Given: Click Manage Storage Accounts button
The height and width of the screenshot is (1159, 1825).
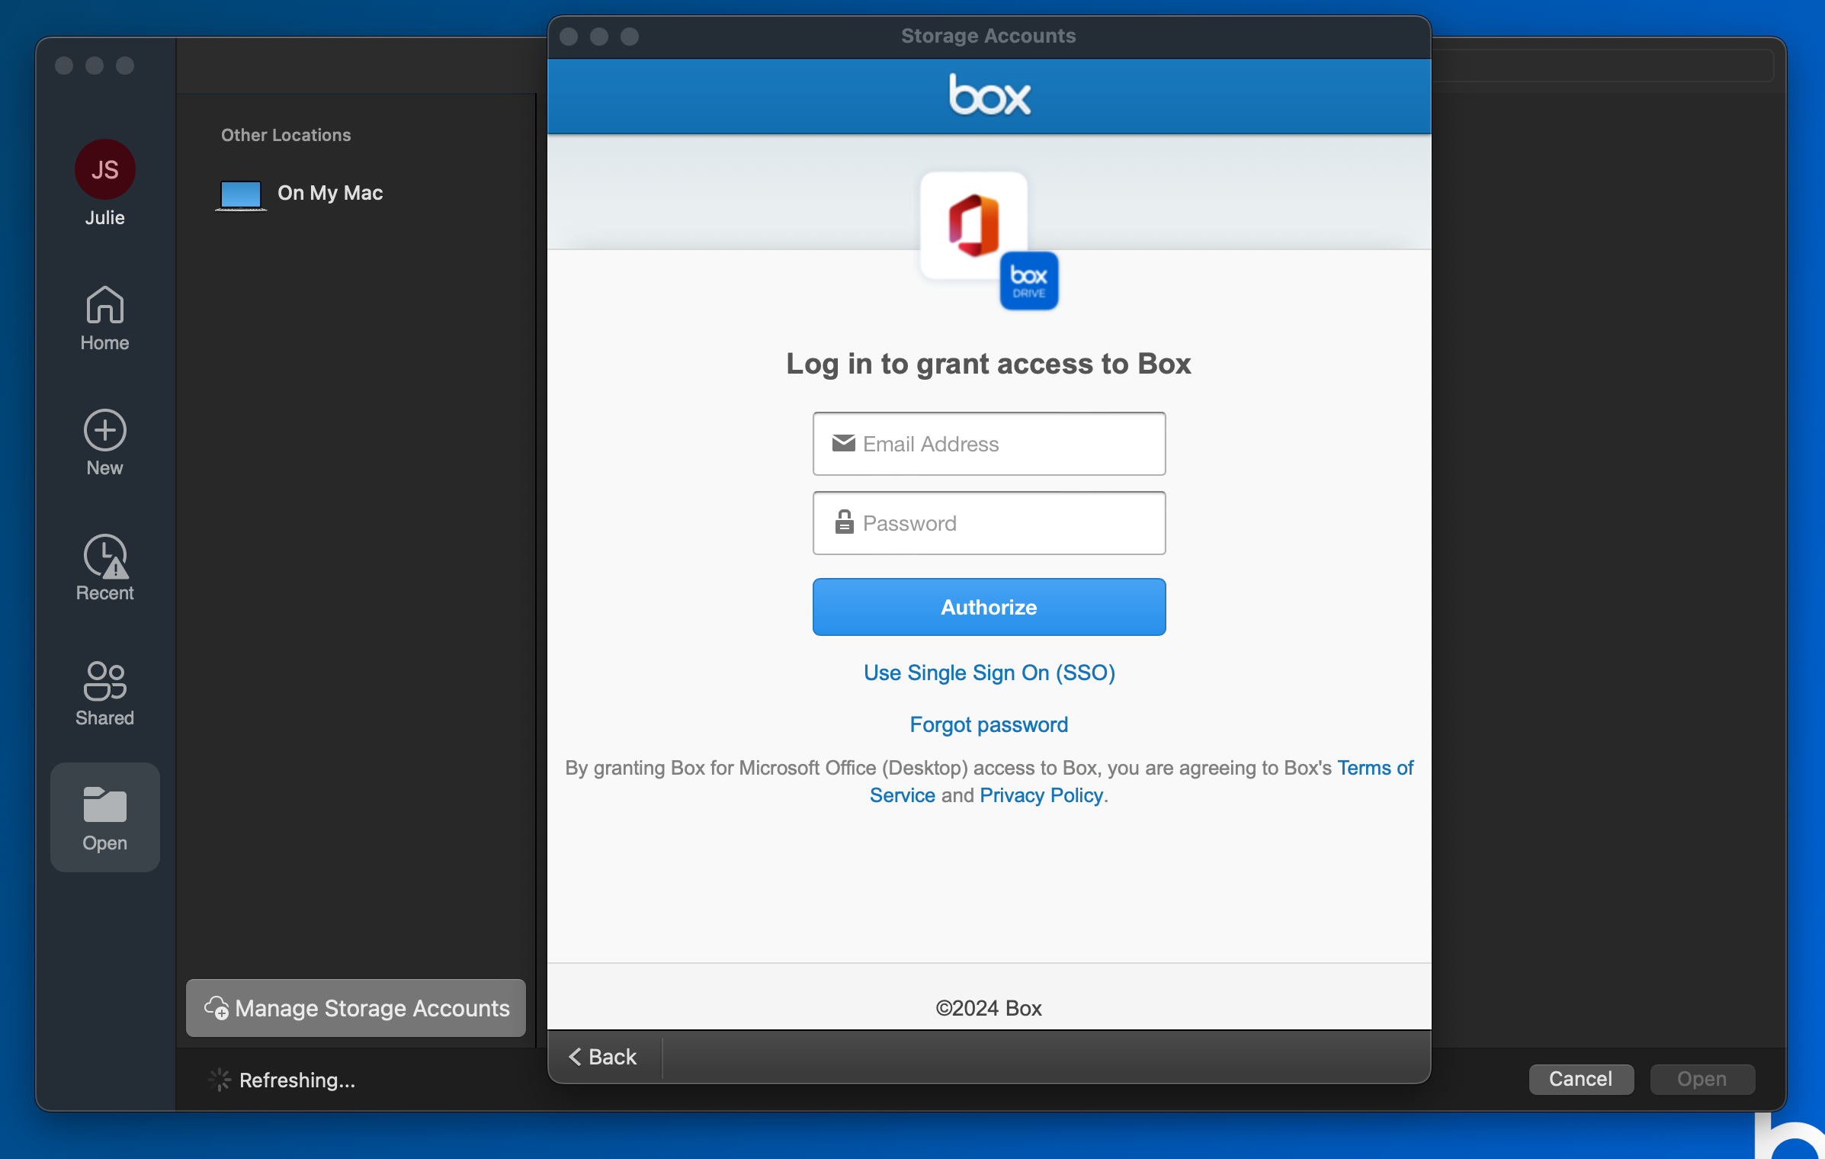Looking at the screenshot, I should coord(356,1008).
